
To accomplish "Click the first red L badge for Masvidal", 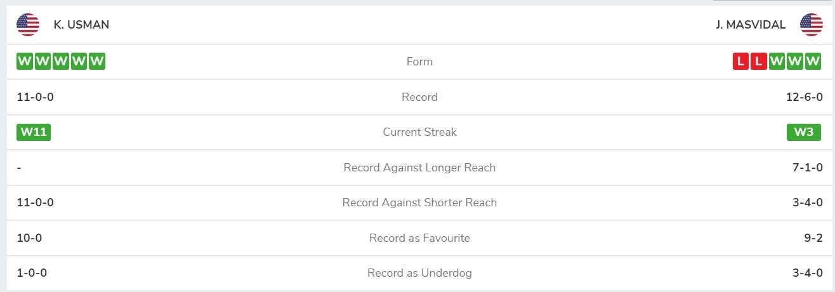I will (740, 62).
